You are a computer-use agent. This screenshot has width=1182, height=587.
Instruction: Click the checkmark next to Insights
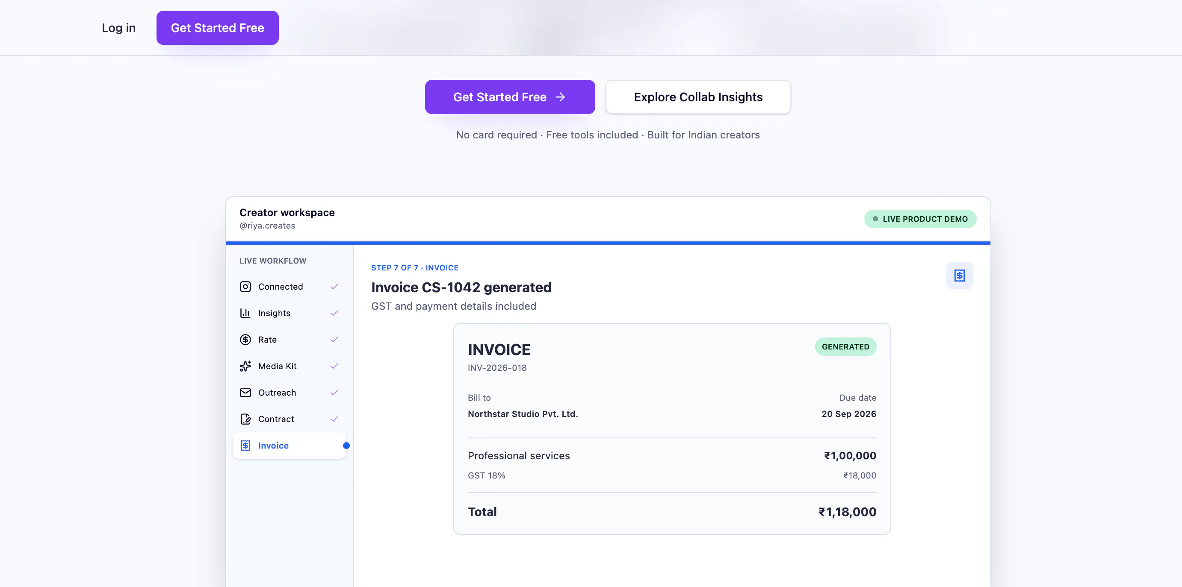(334, 313)
